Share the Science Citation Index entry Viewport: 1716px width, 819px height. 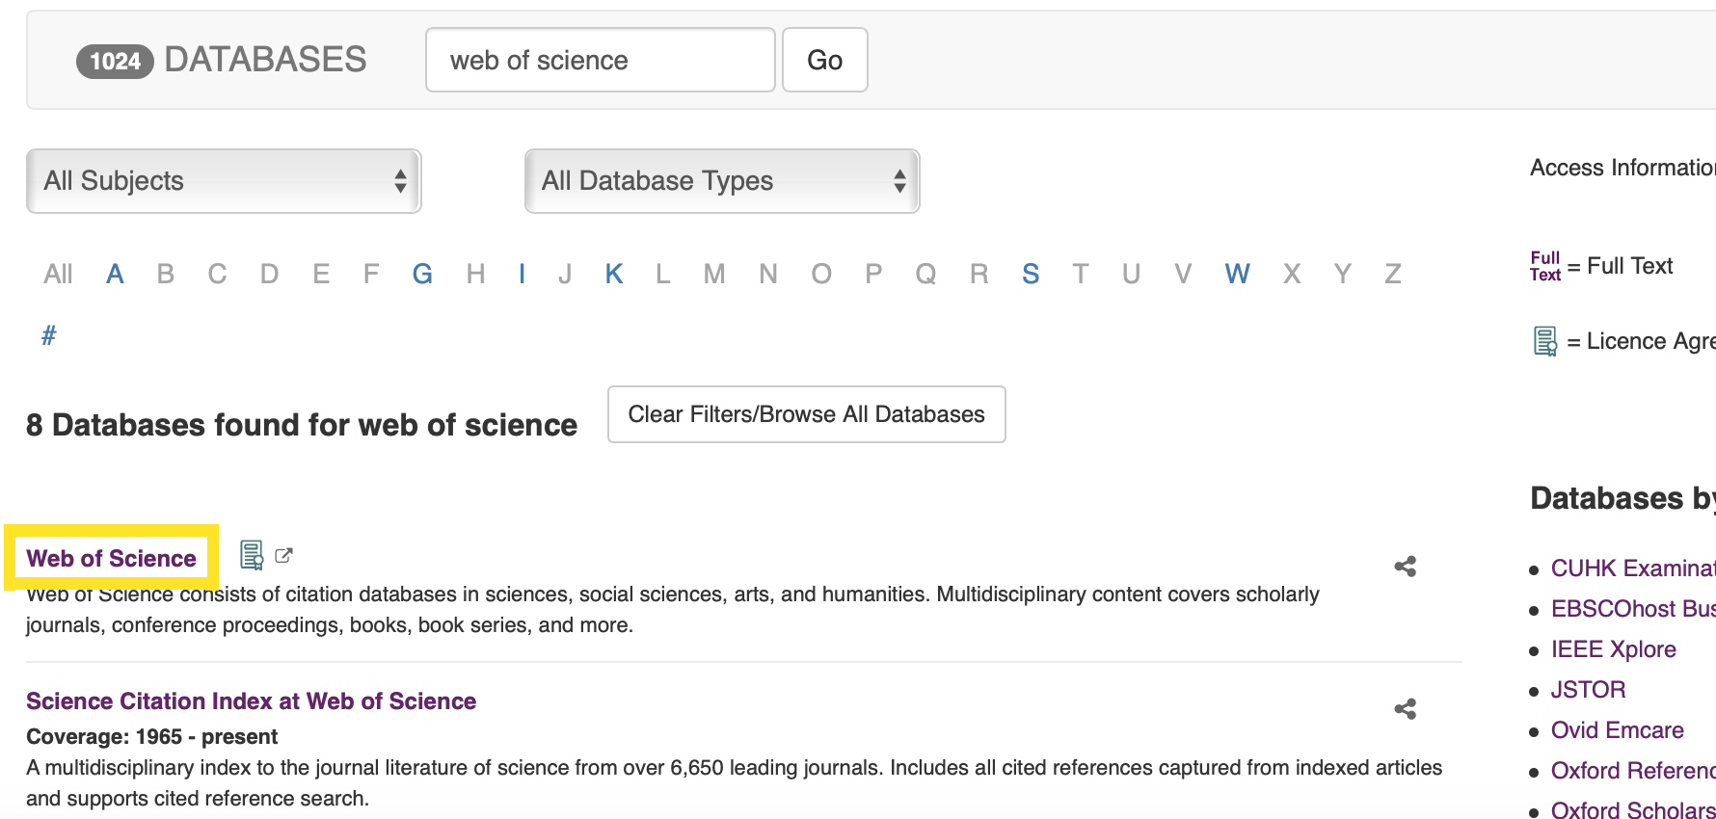coord(1405,709)
